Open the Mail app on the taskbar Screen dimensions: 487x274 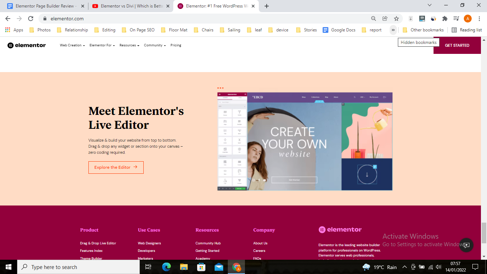219,267
